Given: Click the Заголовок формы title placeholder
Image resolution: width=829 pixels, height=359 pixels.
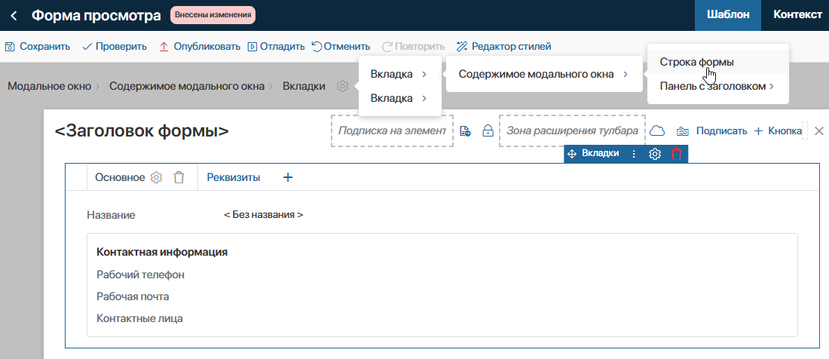Looking at the screenshot, I should click(142, 130).
